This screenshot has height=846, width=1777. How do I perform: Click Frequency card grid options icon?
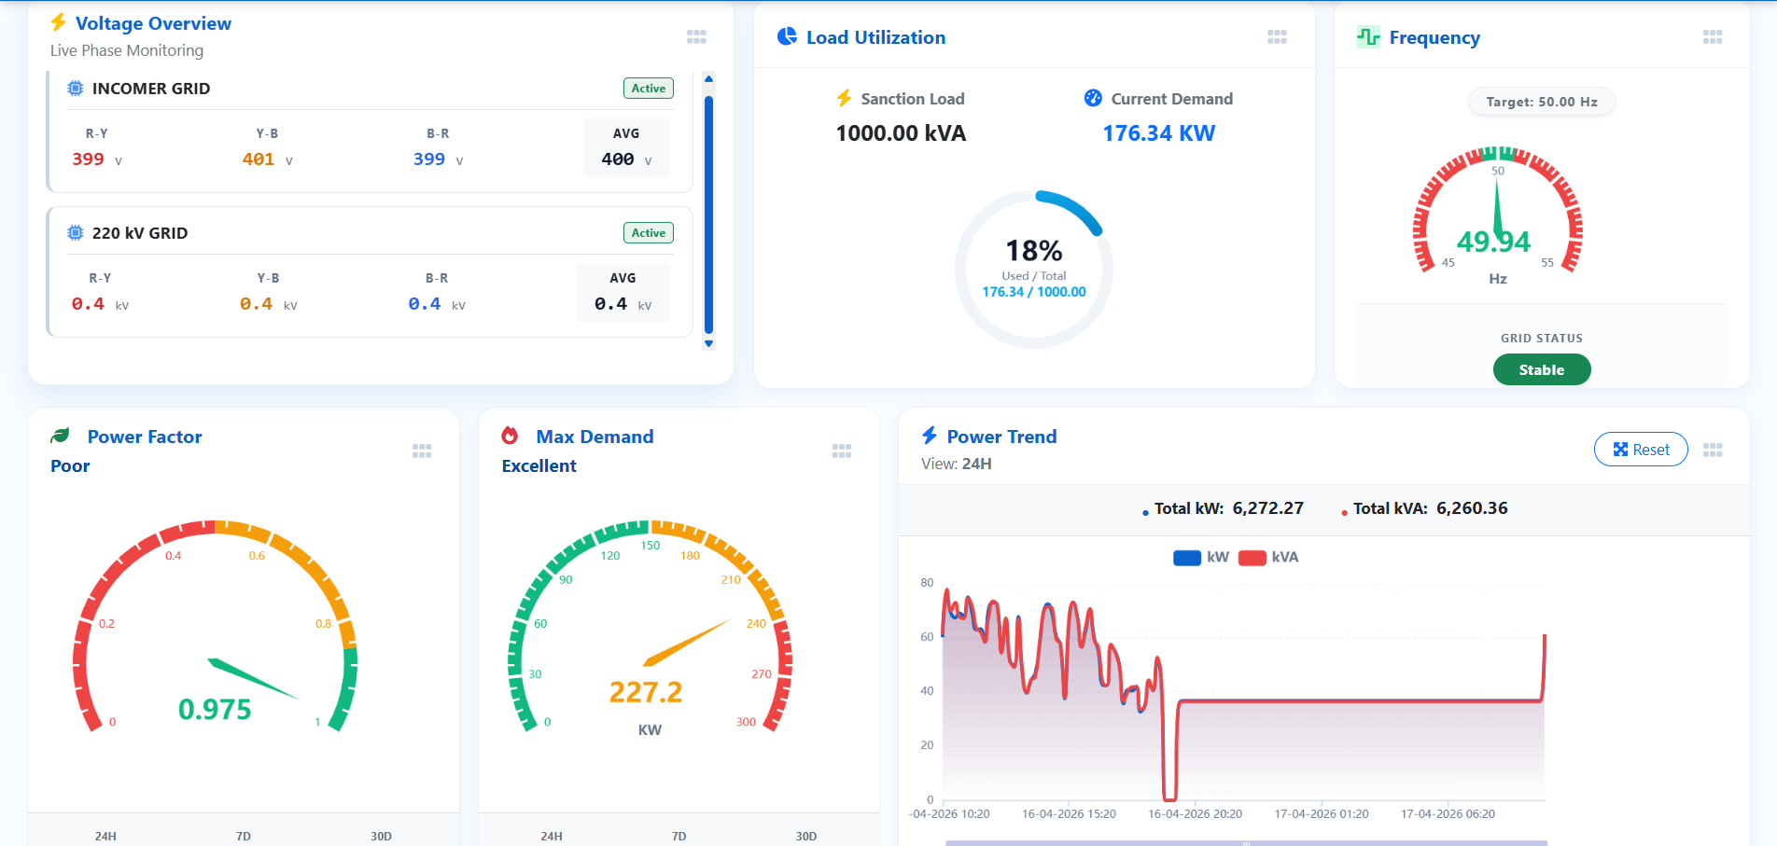[x=1712, y=36]
